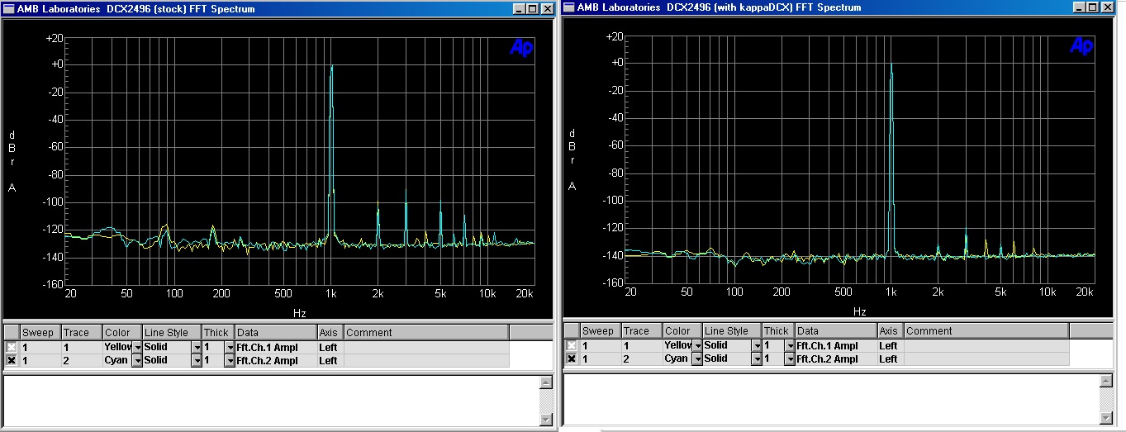Open trace 2 Thick dropdown in kappaDCX window

pyautogui.click(x=790, y=358)
